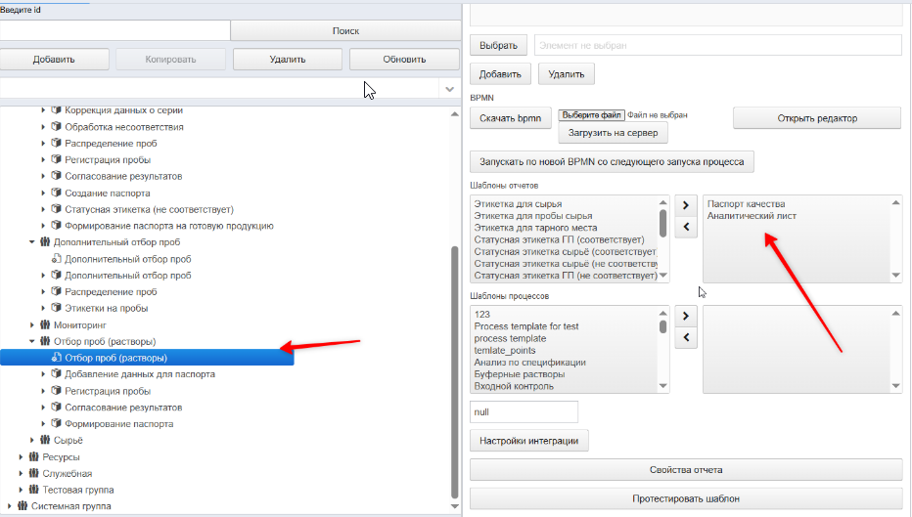
Task: Click the cube icon of Создание паспорта
Action: (x=56, y=193)
